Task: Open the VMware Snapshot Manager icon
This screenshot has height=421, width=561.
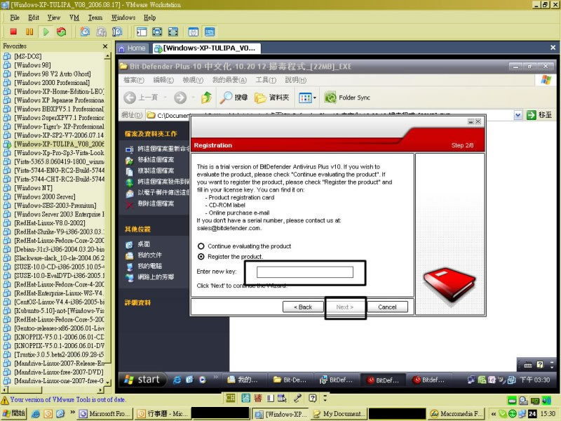Action: [117, 32]
